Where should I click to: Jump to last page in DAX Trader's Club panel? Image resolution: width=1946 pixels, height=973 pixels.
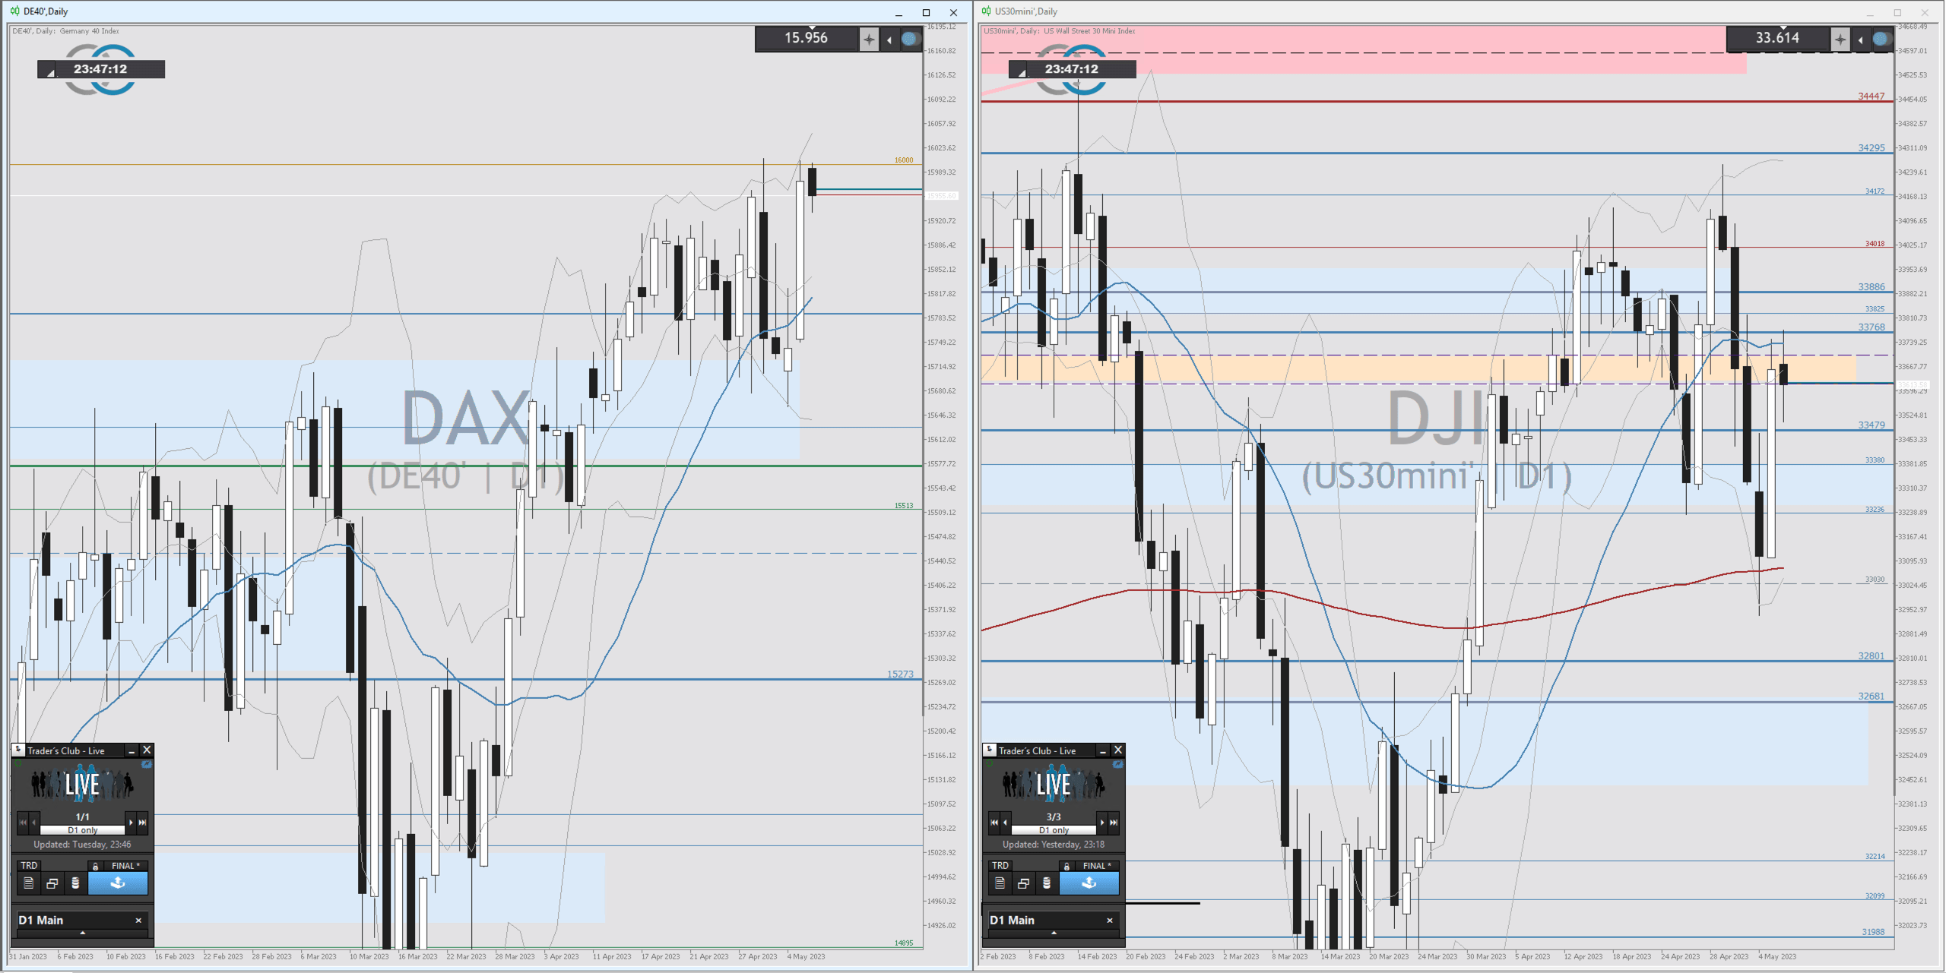(x=142, y=822)
